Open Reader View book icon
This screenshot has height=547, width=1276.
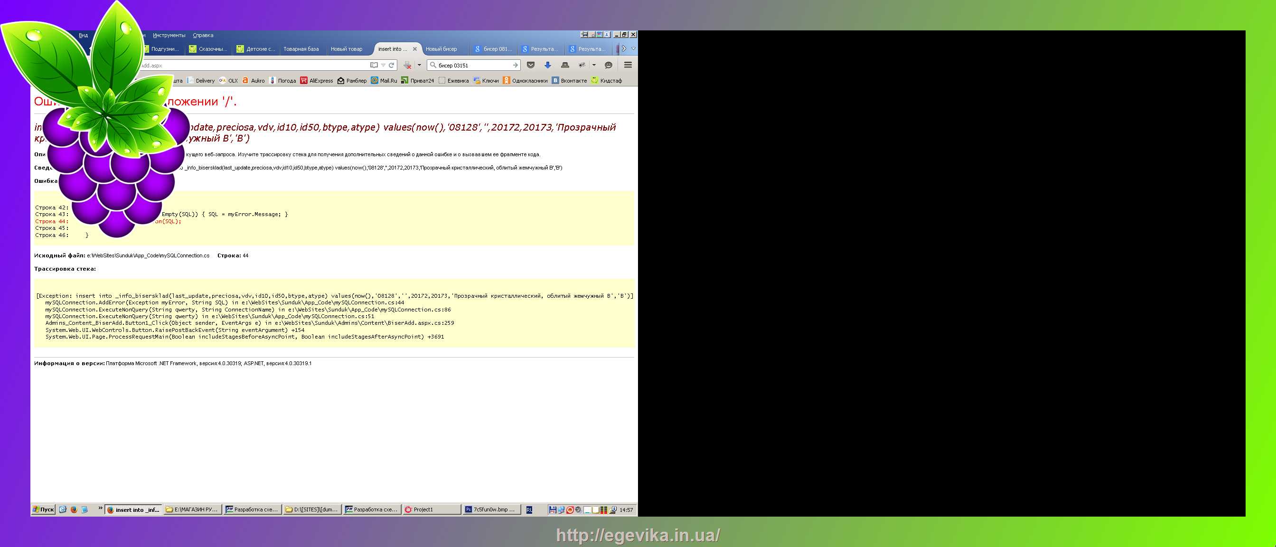[374, 66]
